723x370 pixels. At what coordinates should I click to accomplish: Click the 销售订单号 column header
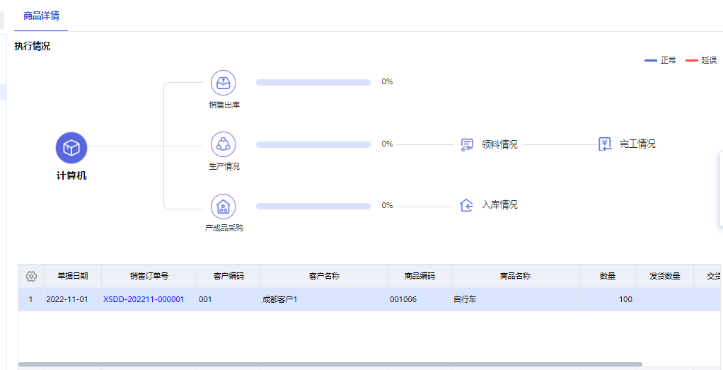pos(149,277)
